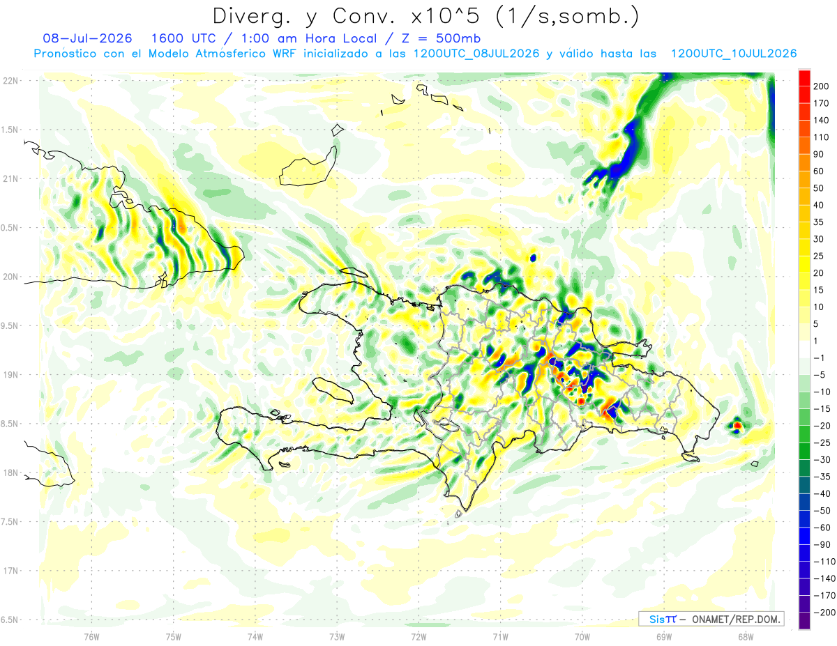
Task: Click the '6.5N' latitude label
Action: (9, 620)
